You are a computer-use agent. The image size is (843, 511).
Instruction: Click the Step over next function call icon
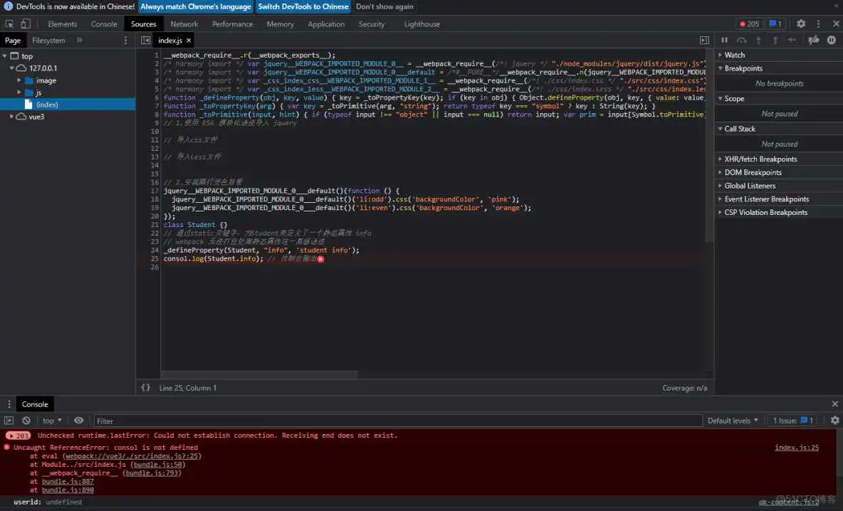tap(743, 40)
